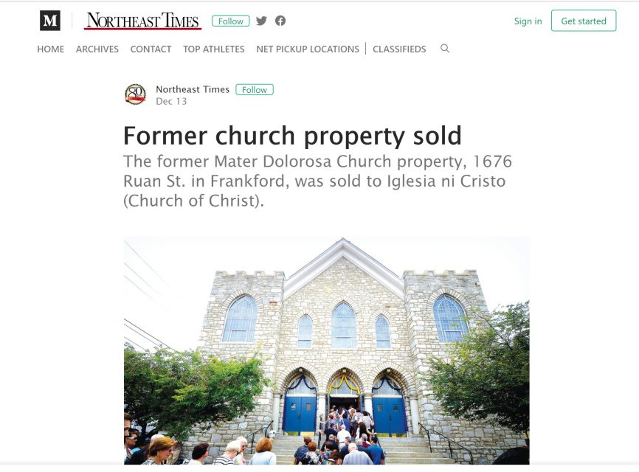Click the Former church property sold headline
This screenshot has height=472, width=639.
coord(292,136)
